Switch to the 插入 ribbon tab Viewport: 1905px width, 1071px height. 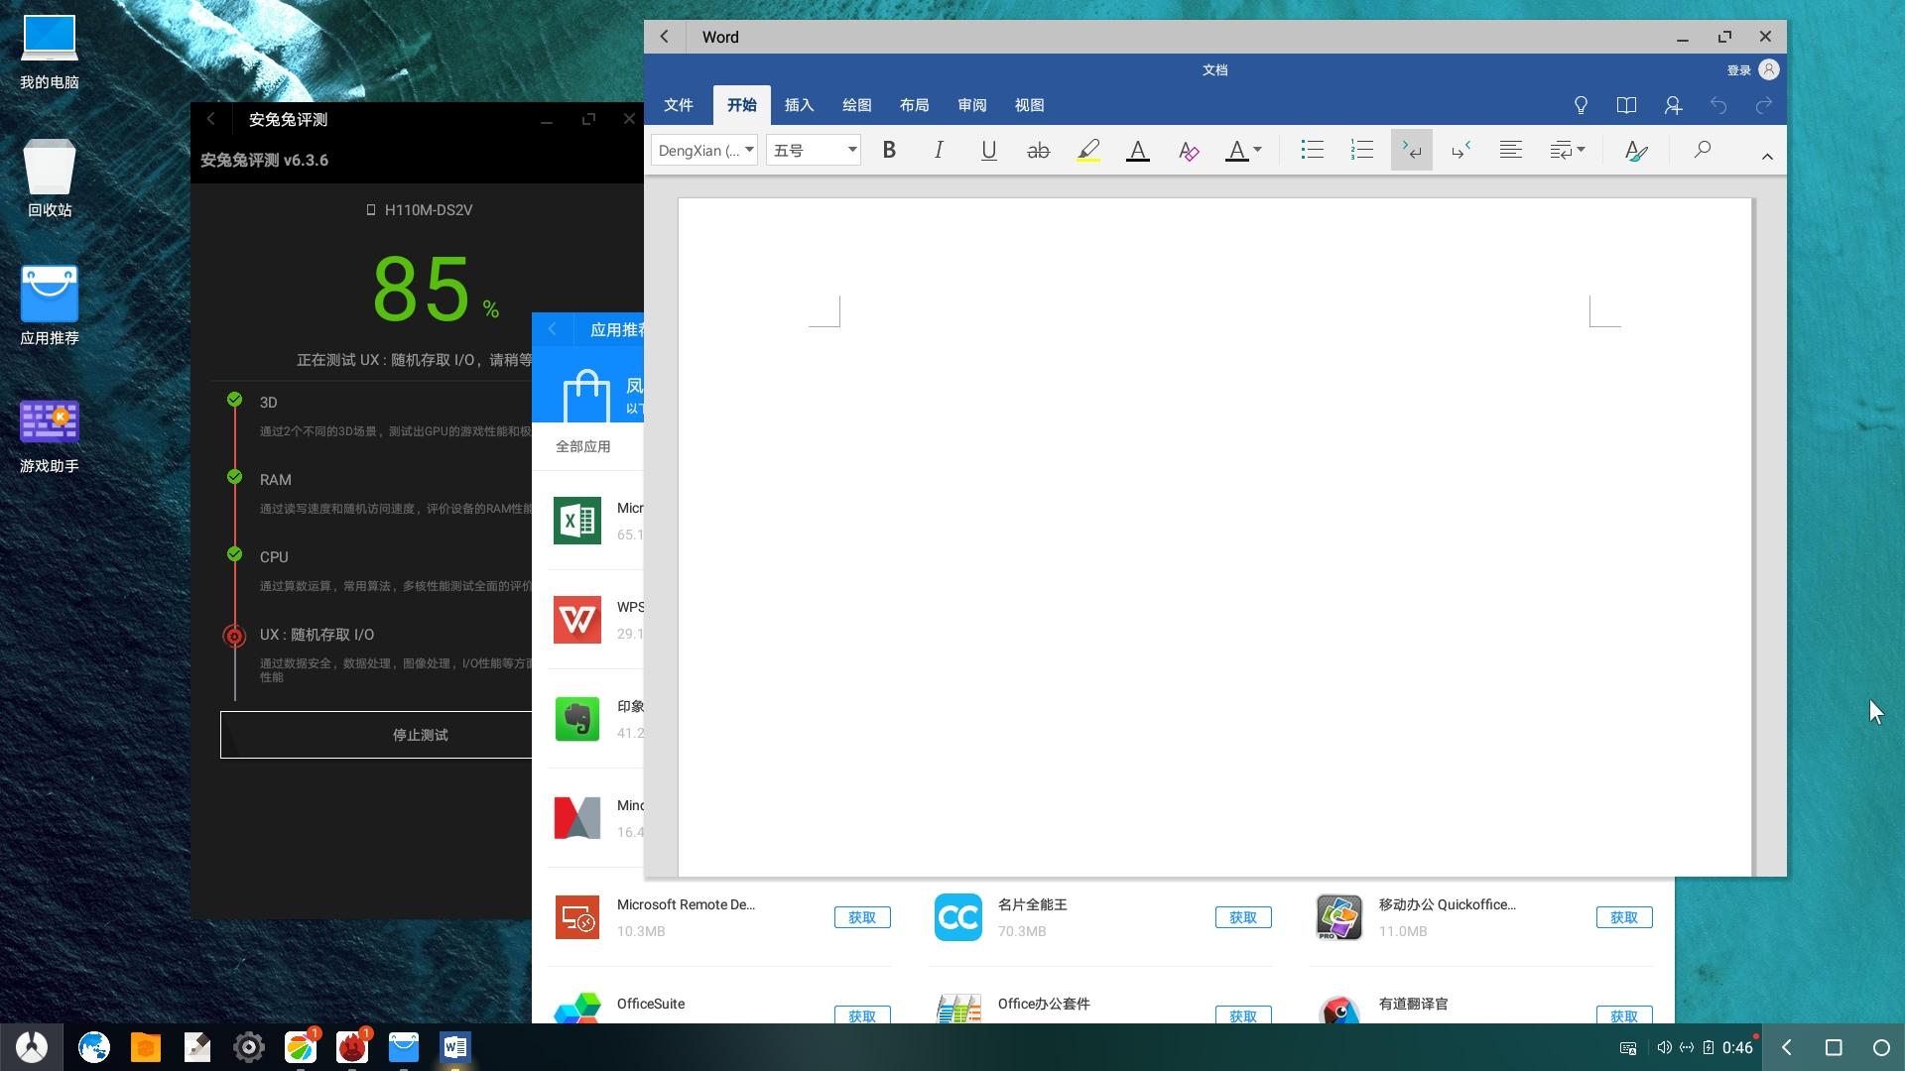tap(799, 105)
